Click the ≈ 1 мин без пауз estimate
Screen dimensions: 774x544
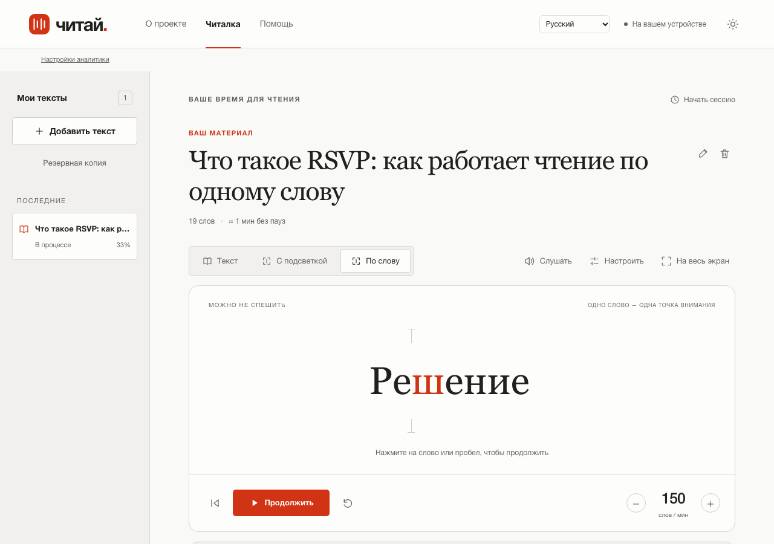(257, 221)
